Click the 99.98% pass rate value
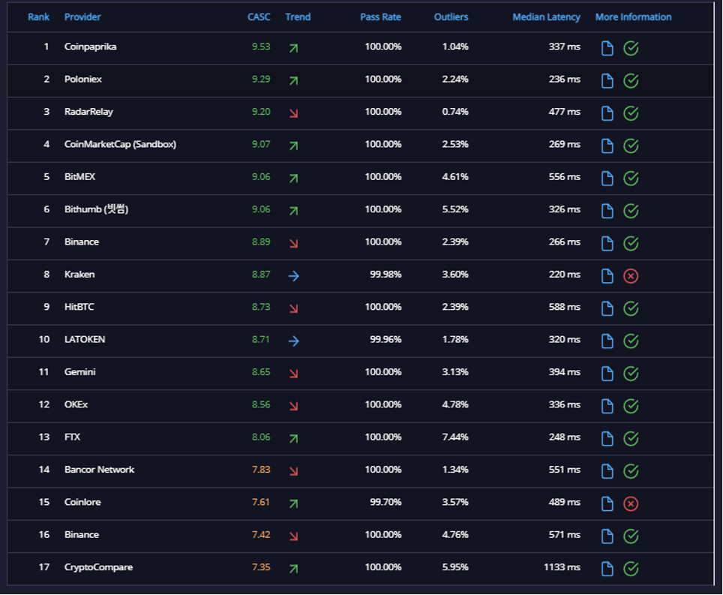The width and height of the screenshot is (723, 595). pos(385,275)
